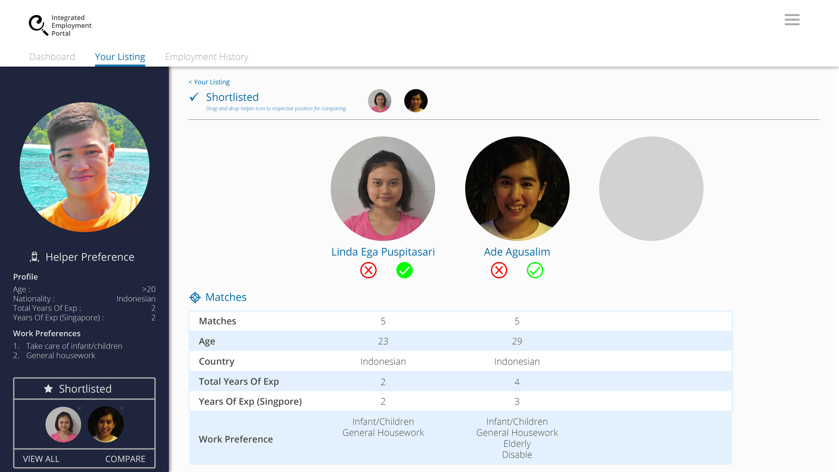This screenshot has width=839, height=472.
Task: Select Linda's thumbnail in sidebar shortlist
Action: tap(63, 424)
